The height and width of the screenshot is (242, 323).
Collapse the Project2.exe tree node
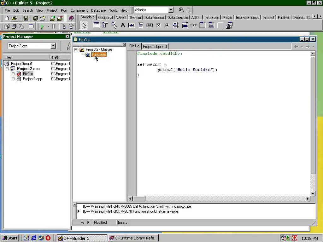coord(7,69)
